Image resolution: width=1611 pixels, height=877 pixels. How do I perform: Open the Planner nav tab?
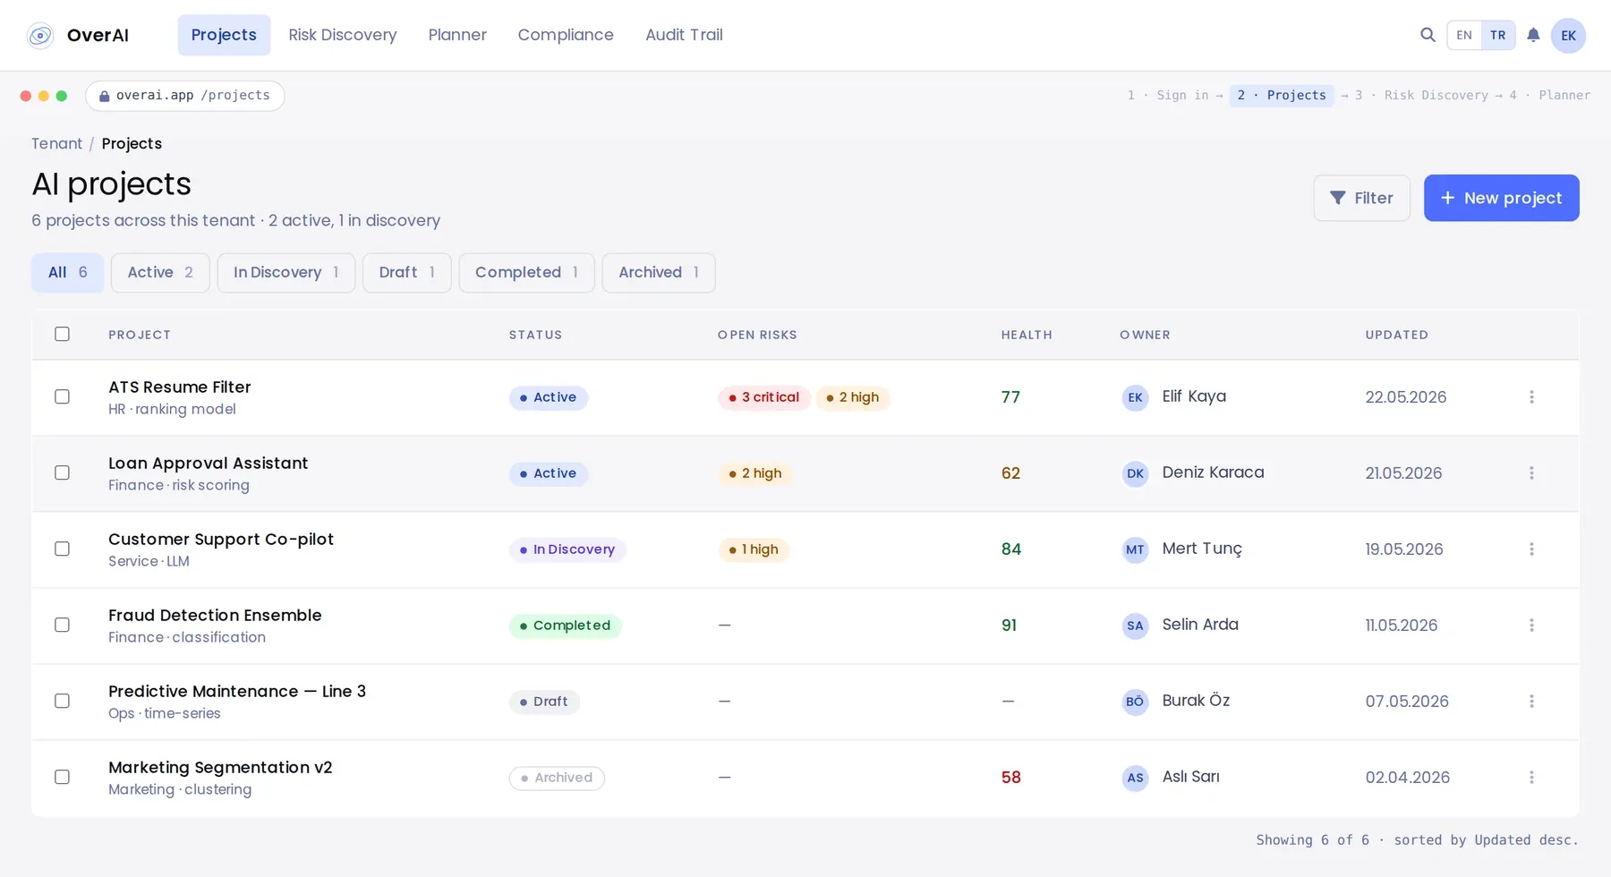[x=457, y=35]
